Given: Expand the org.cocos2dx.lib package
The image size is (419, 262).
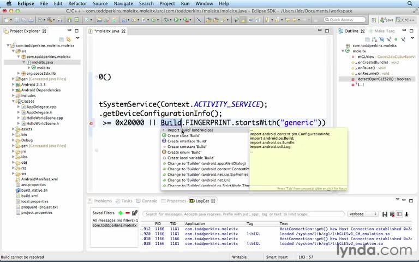Looking at the screenshot, I should 19,73.
